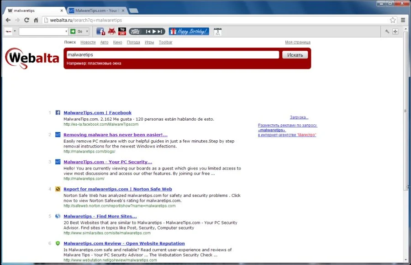
Task: Open a new tab
Action: point(134,11)
